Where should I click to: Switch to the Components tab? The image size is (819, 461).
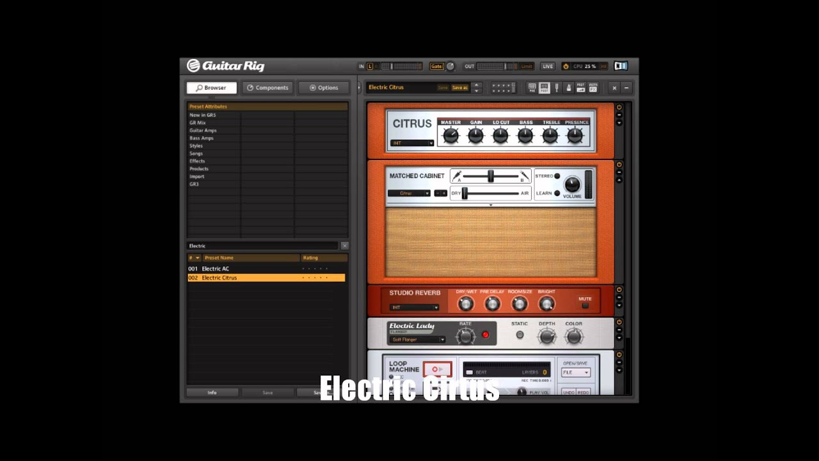(x=267, y=88)
